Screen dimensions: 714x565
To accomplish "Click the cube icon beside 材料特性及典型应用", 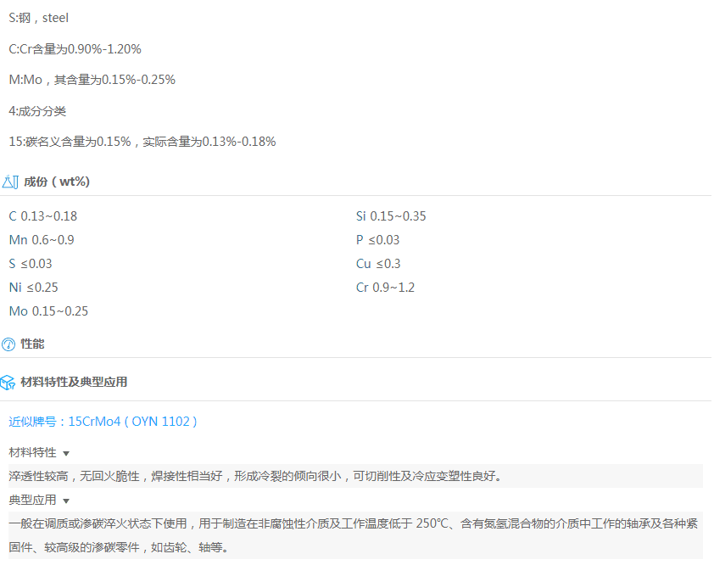I will tap(8, 383).
